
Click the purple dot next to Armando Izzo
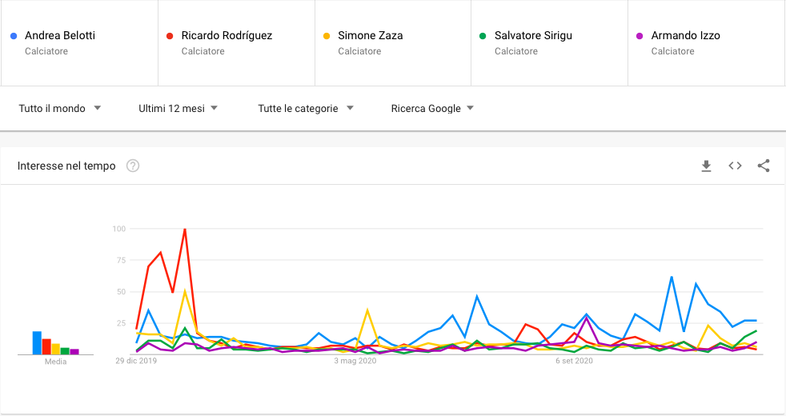pyautogui.click(x=640, y=36)
